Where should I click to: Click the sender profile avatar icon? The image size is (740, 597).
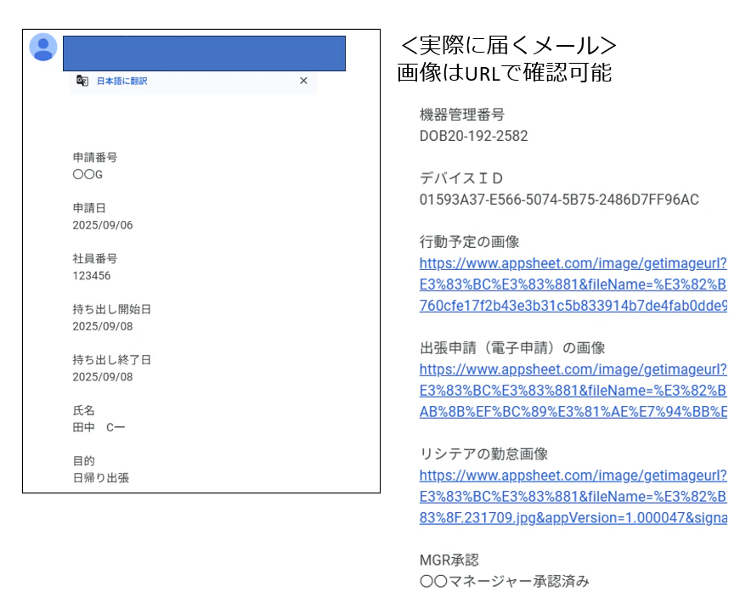coord(43,47)
